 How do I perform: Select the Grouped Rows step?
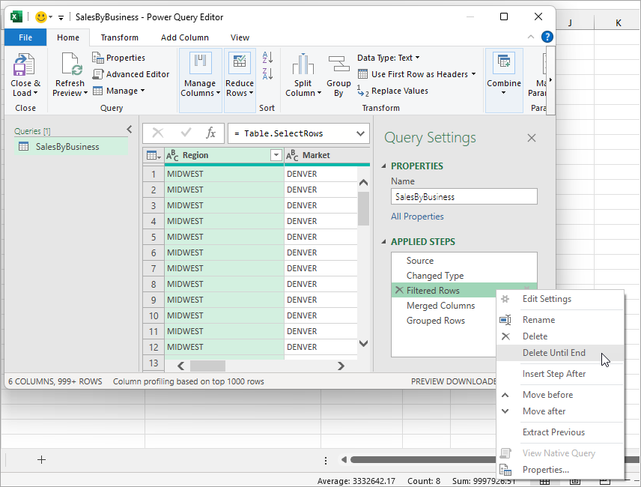[x=444, y=321]
